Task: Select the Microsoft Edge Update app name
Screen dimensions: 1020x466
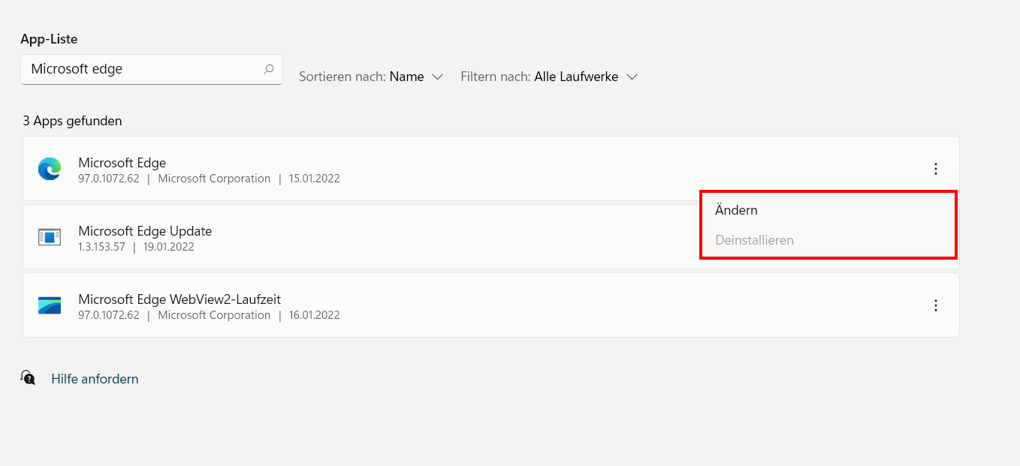Action: [x=145, y=231]
